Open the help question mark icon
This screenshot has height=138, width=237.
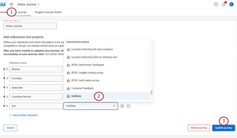click(x=216, y=4)
